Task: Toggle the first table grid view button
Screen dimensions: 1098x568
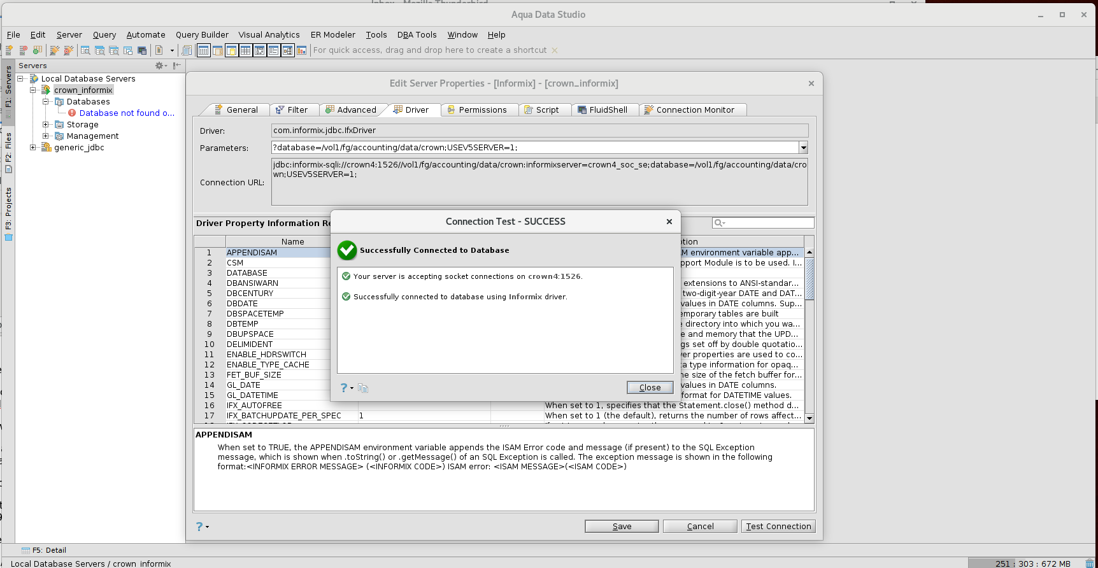Action: [x=204, y=50]
